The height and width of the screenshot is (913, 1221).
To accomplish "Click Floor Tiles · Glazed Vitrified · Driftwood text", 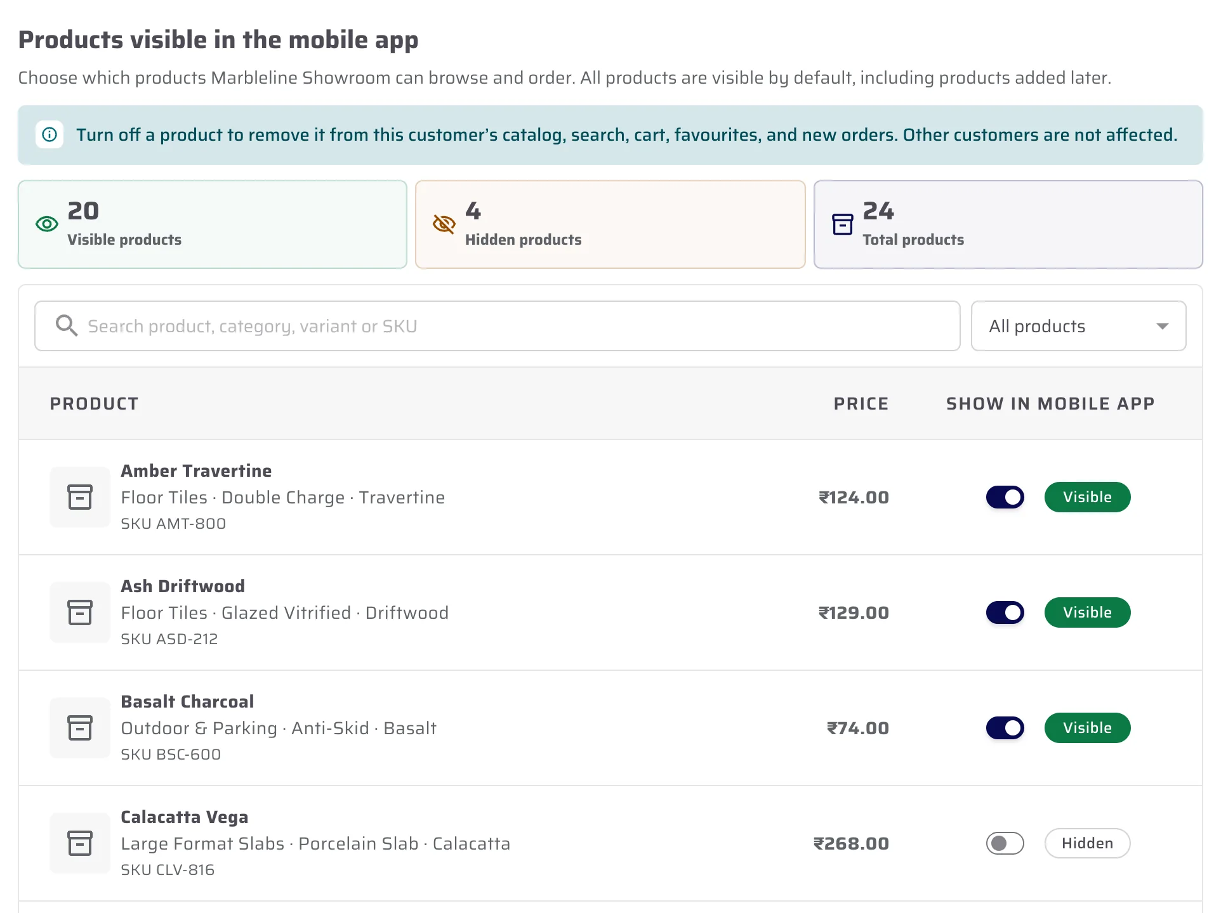I will 285,613.
